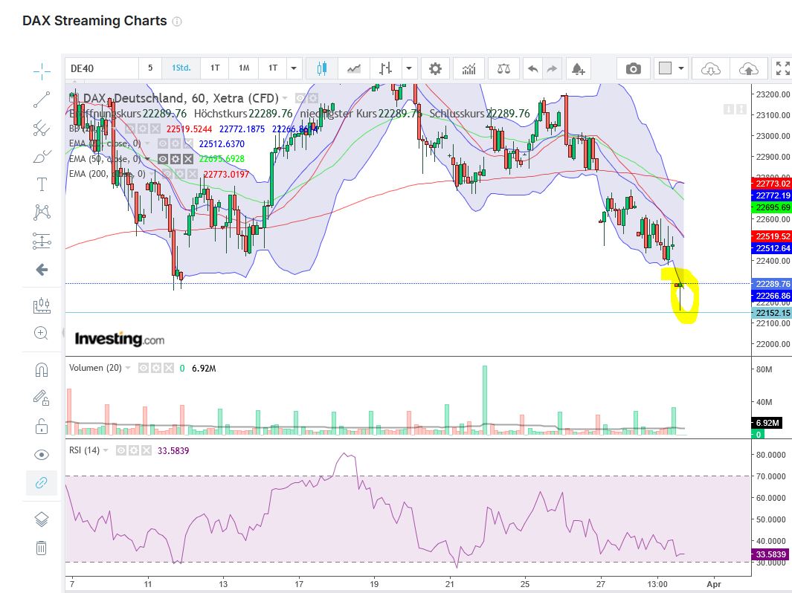Expand the timeframe dropdown arrow
The image size is (792, 593).
[x=293, y=67]
